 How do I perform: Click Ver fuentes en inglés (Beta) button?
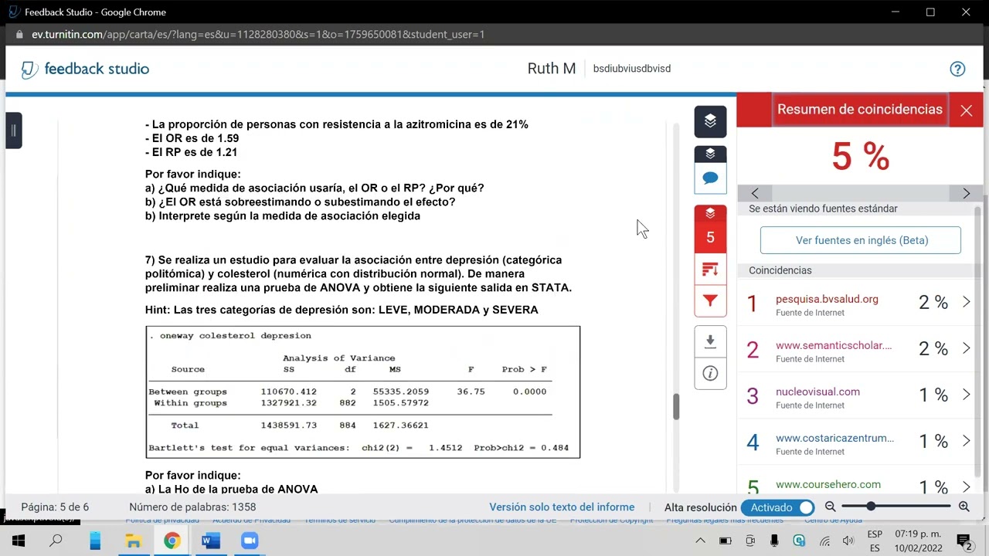(x=861, y=240)
